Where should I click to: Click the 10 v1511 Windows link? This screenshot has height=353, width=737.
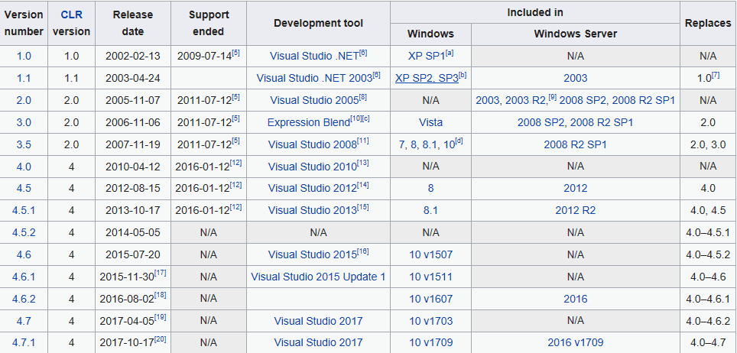coord(430,277)
